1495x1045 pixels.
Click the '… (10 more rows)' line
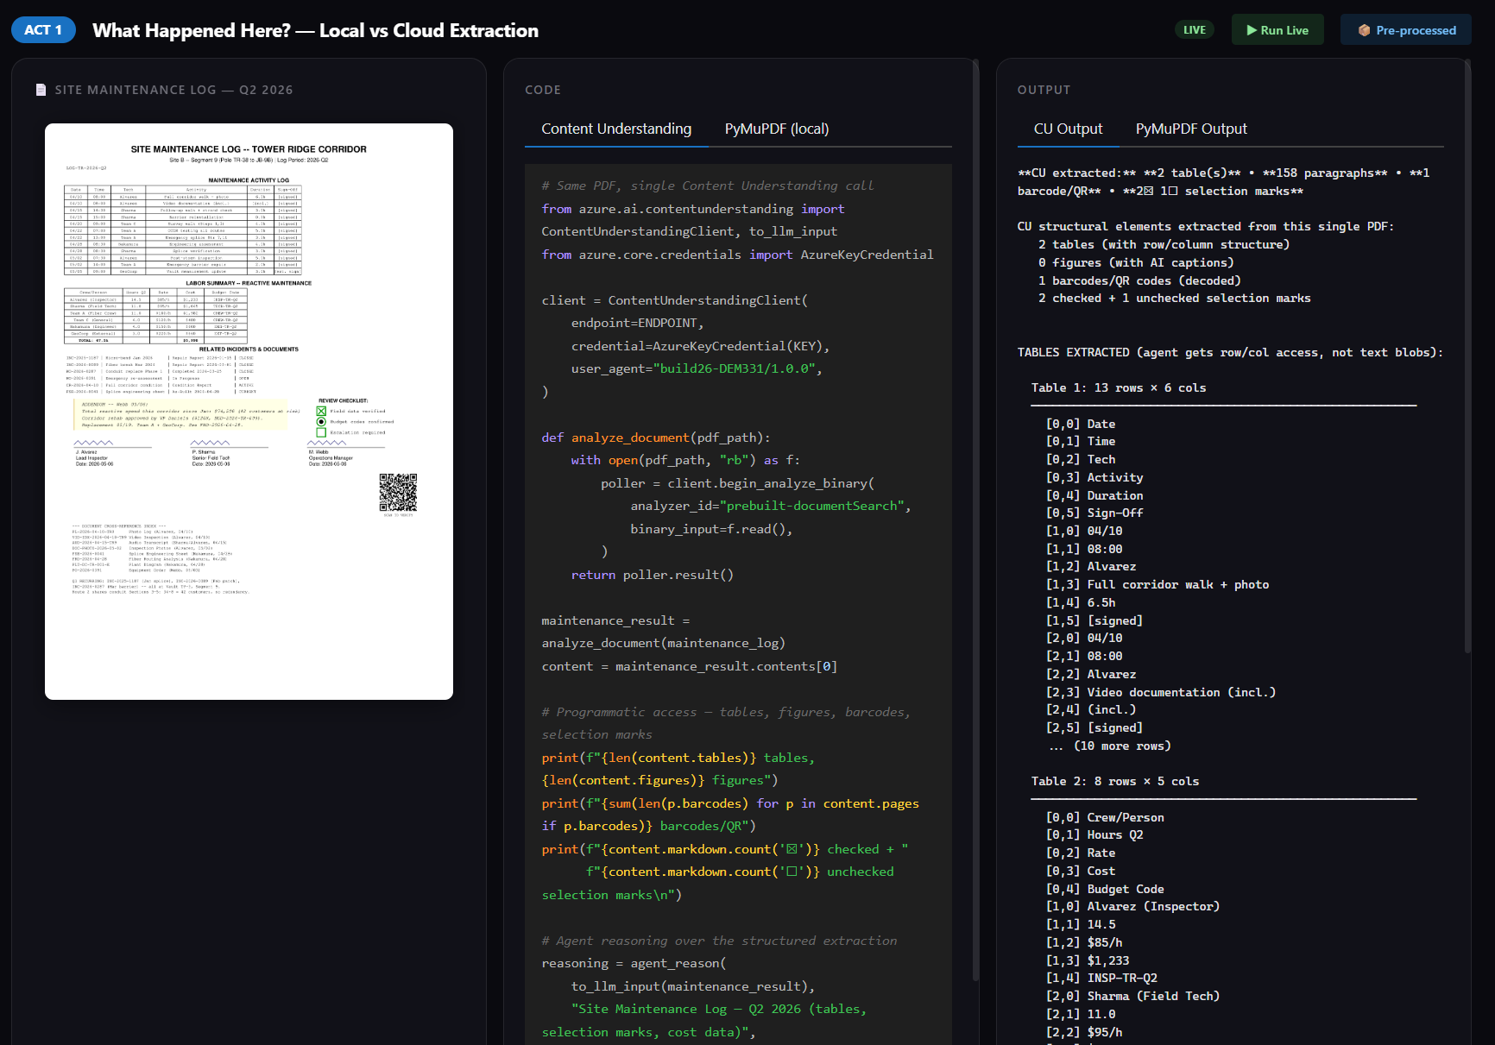pos(1109,746)
